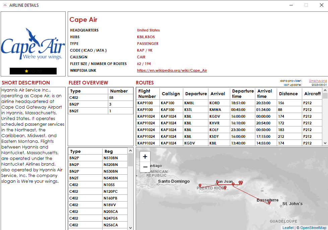328x230 pixels.
Task: Click the registration list scrollbar thumb
Action: coord(131,160)
